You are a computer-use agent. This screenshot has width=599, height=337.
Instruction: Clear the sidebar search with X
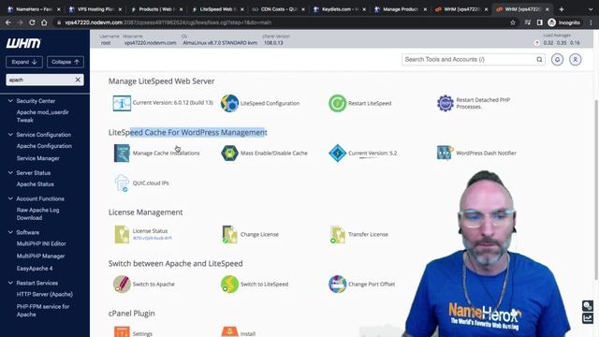(78, 80)
